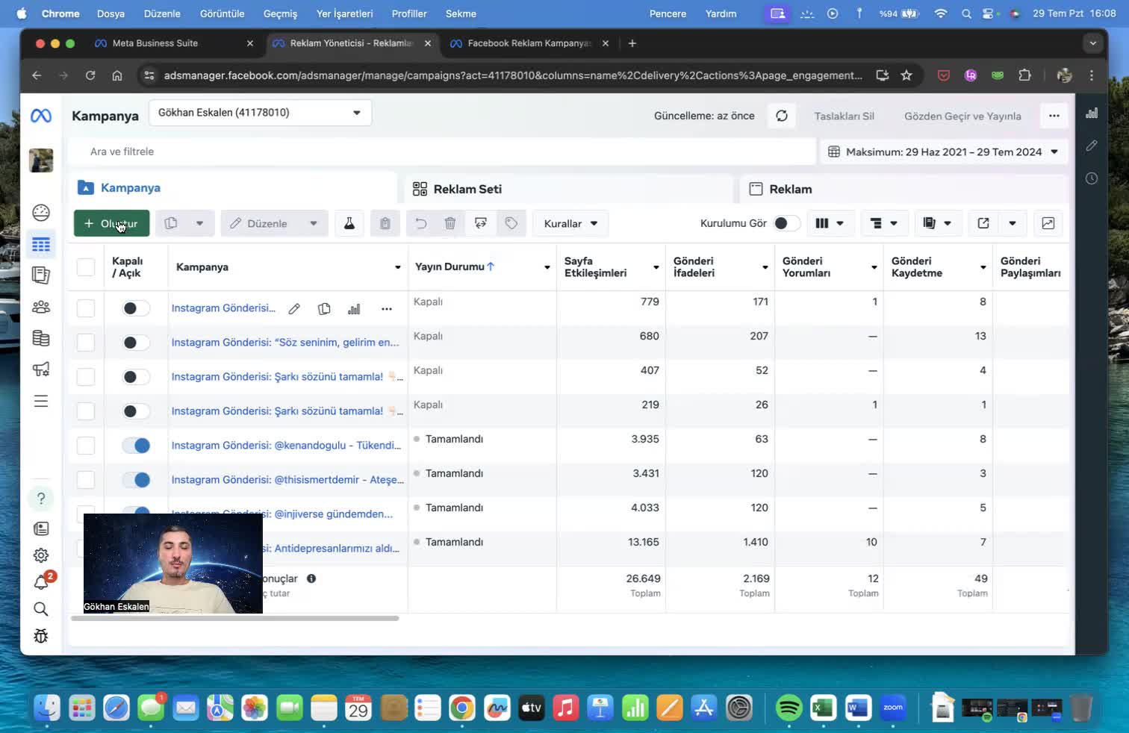Switch to Meta Business Suite browser tab
Image resolution: width=1129 pixels, height=733 pixels.
click(x=173, y=43)
